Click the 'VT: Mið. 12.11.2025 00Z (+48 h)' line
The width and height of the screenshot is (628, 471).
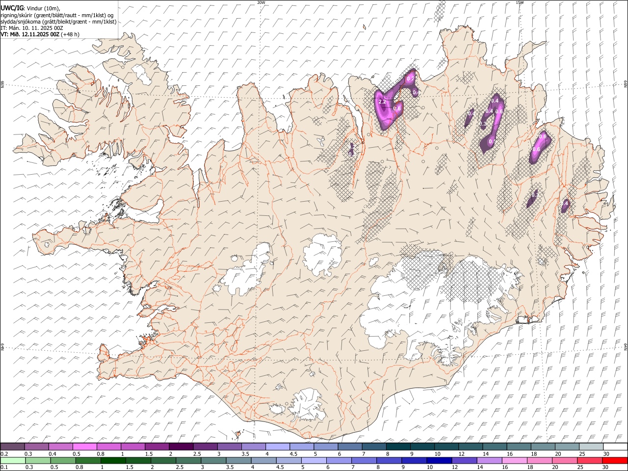40,34
